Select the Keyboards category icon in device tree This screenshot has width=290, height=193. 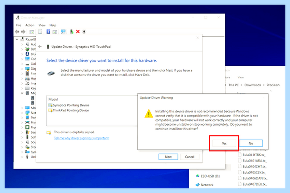pos(27,88)
